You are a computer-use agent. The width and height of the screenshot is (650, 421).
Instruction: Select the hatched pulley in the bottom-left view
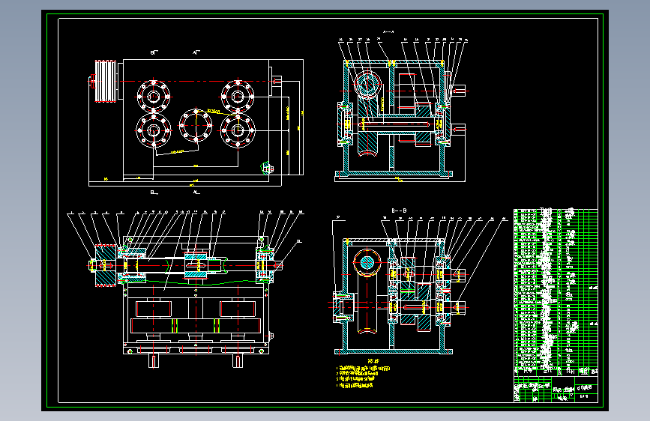(x=106, y=265)
